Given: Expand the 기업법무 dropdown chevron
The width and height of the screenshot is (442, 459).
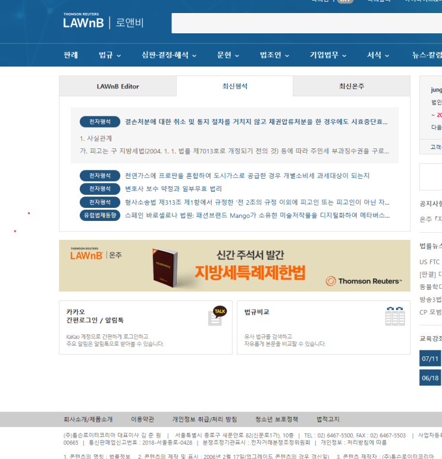Looking at the screenshot, I should 344,56.
